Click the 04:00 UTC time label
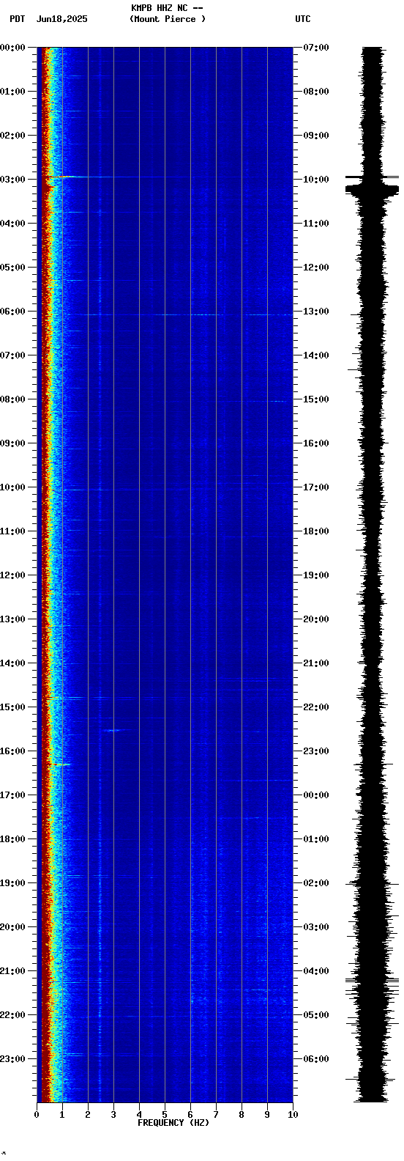 pos(316,971)
